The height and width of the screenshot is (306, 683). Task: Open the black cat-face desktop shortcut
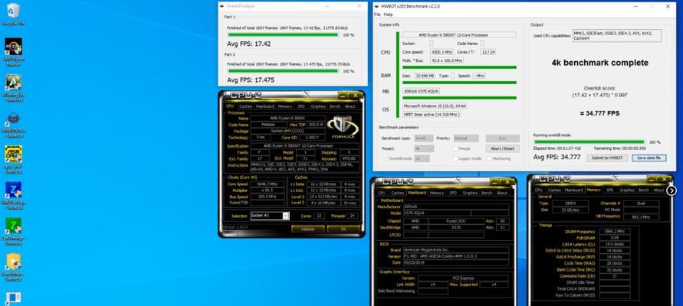pos(13,125)
